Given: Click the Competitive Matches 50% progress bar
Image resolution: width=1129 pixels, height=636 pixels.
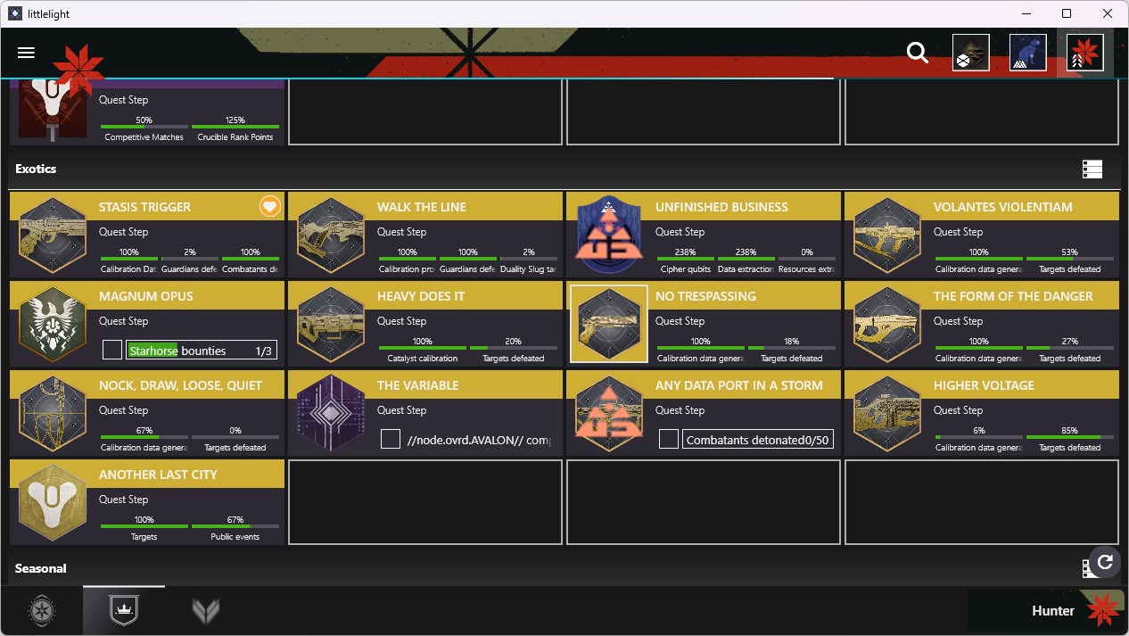Looking at the screenshot, I should coord(144,125).
